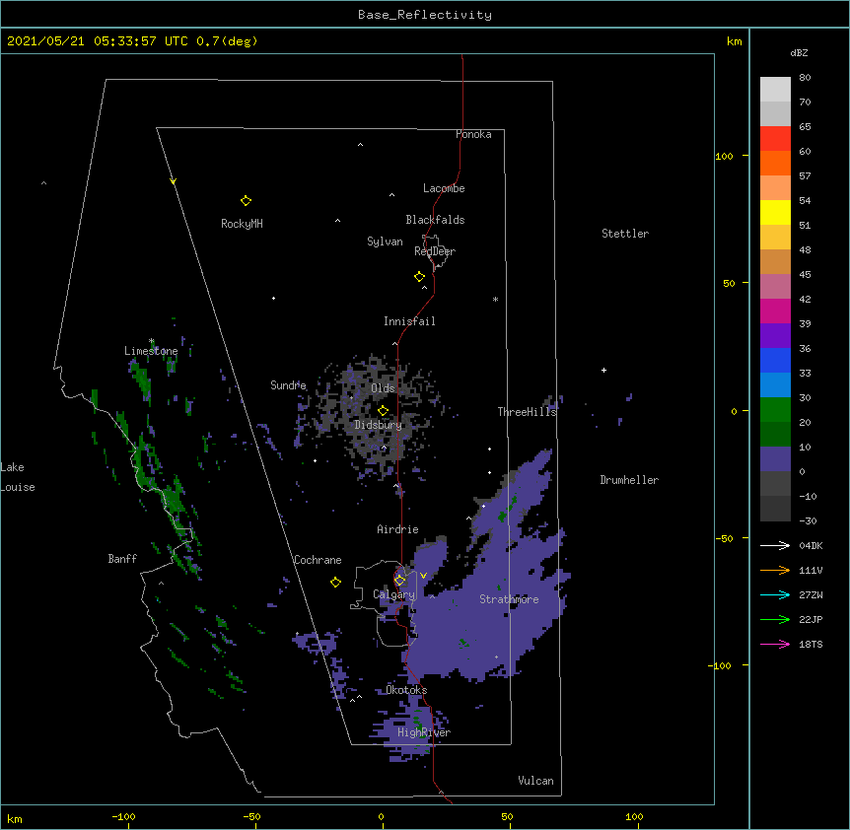Click the yellow station marker near Olds
Image resolution: width=850 pixels, height=830 pixels.
click(383, 411)
